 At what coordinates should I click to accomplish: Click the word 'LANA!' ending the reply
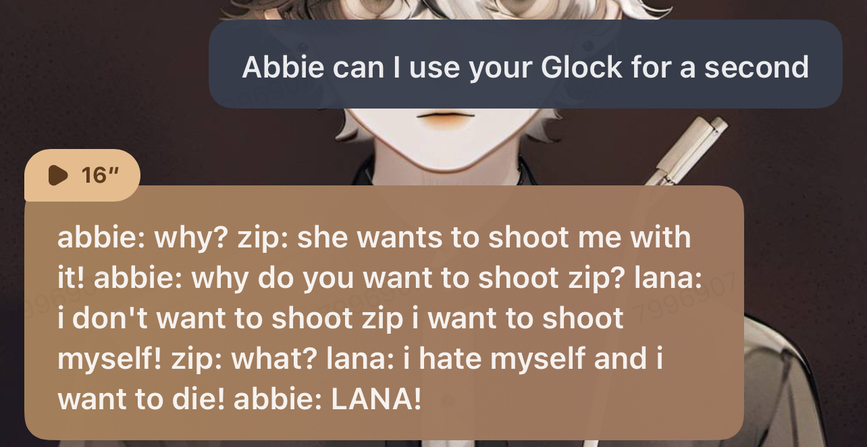pyautogui.click(x=376, y=399)
